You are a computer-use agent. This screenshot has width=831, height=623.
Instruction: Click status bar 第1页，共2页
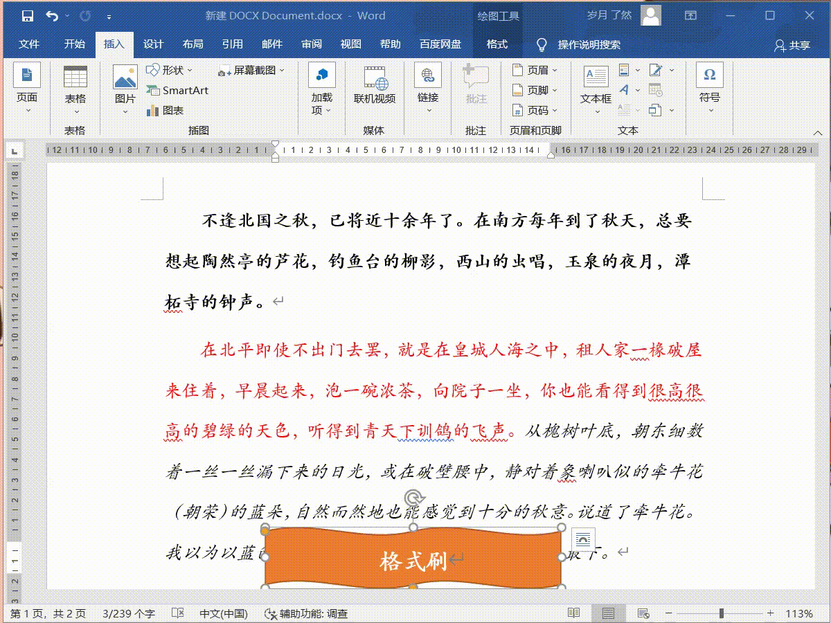tap(47, 614)
